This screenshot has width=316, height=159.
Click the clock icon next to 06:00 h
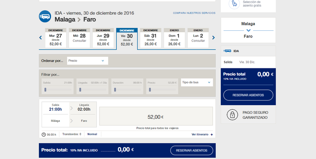click(x=44, y=134)
